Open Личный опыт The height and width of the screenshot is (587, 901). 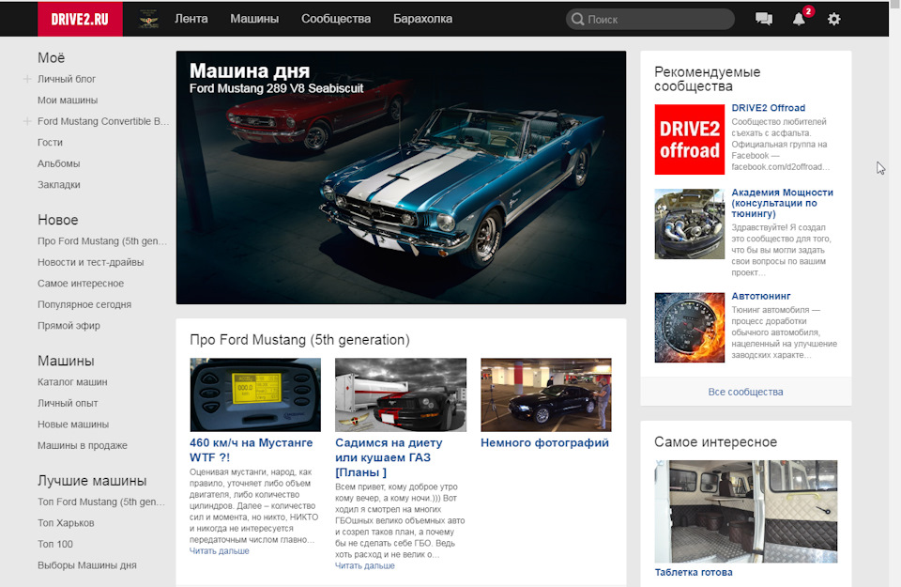68,403
